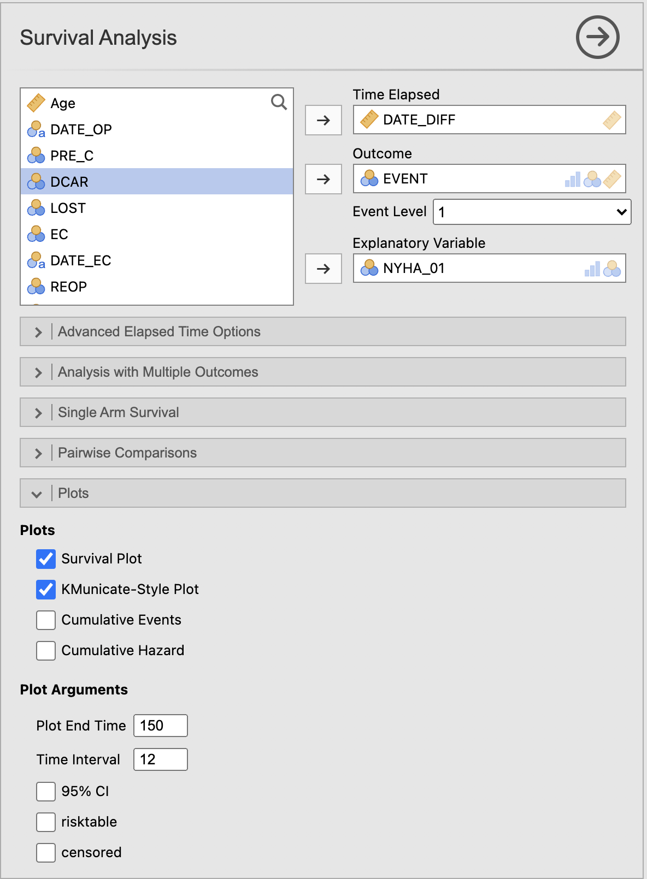Select the DCAR variable in list
Image resolution: width=647 pixels, height=879 pixels.
(x=157, y=181)
